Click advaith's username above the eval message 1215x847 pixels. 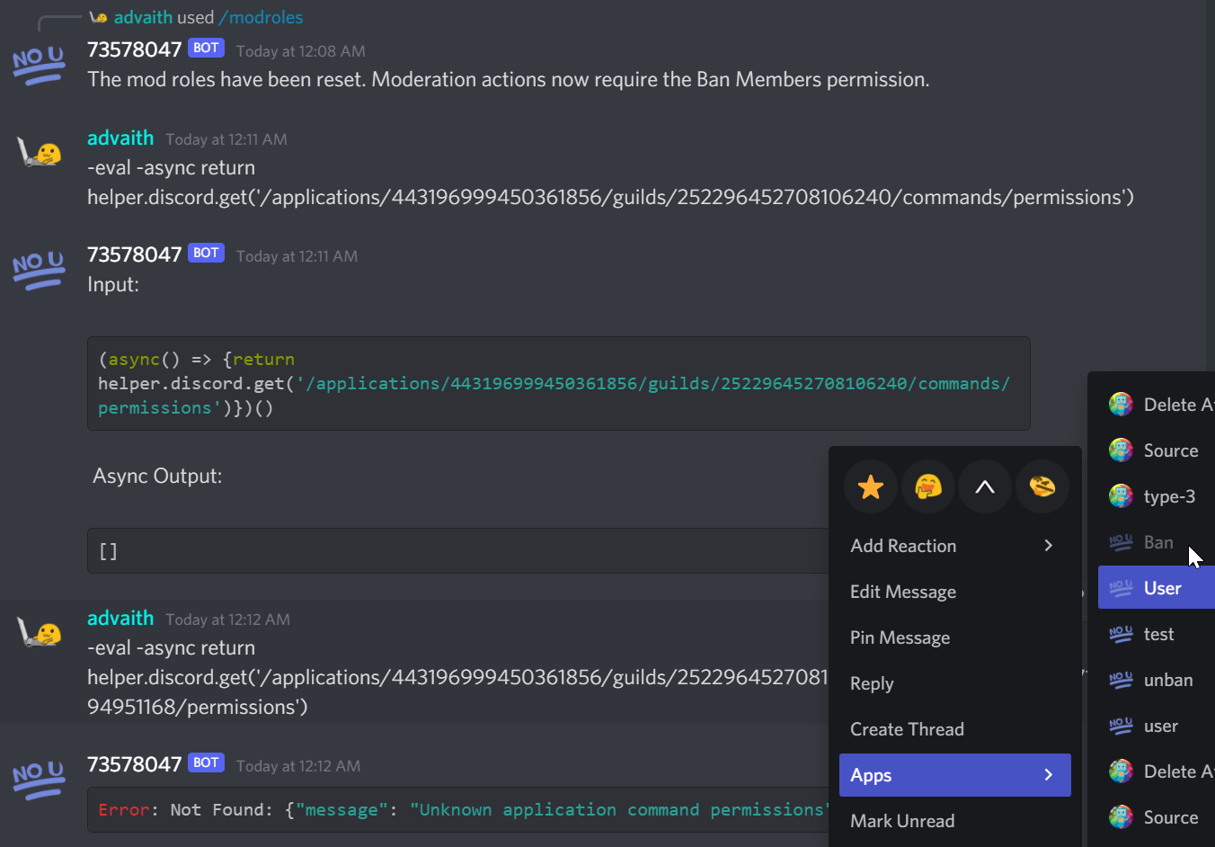pos(120,138)
